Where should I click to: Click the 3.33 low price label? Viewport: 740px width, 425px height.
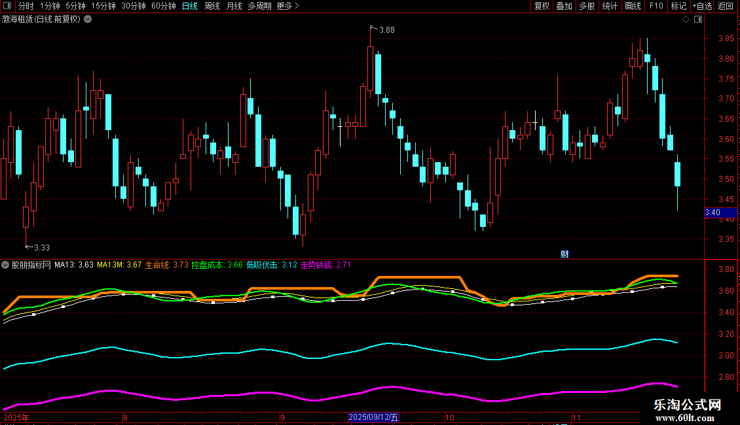click(x=41, y=247)
